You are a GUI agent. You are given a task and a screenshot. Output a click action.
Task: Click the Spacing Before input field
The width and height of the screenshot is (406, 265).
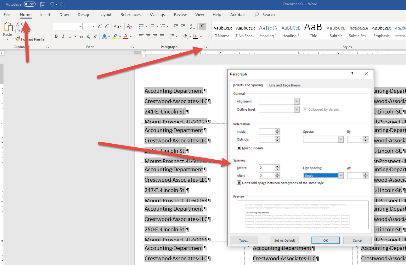[x=267, y=168]
